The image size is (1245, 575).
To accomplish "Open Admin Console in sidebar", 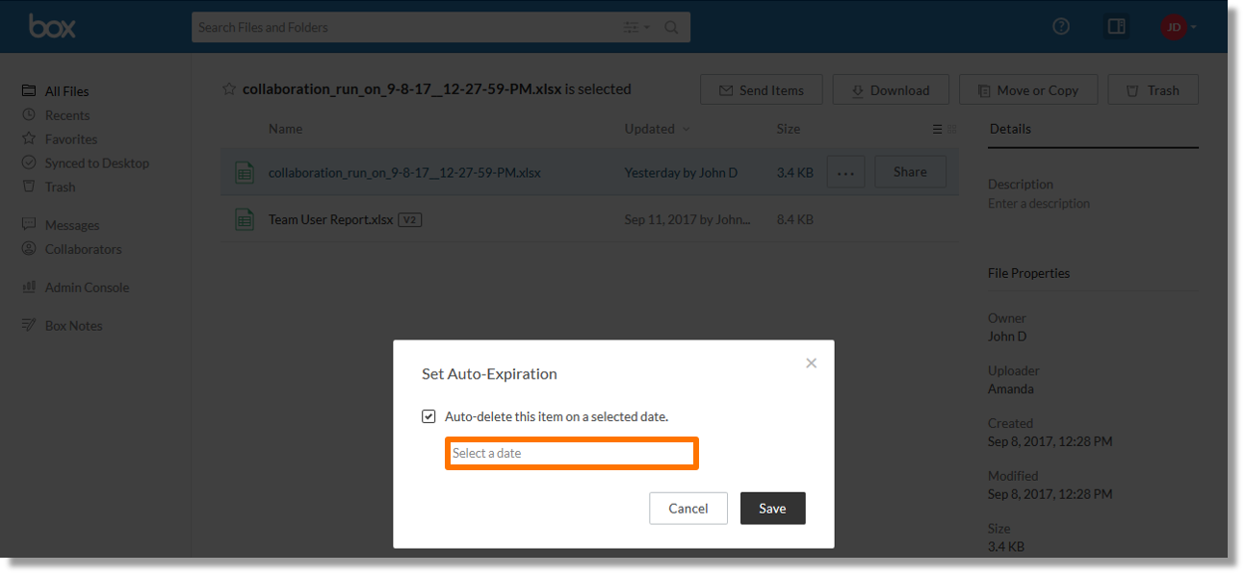I will pyautogui.click(x=87, y=287).
